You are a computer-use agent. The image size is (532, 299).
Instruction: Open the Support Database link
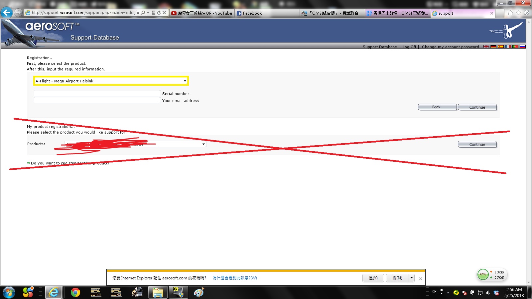coord(380,47)
